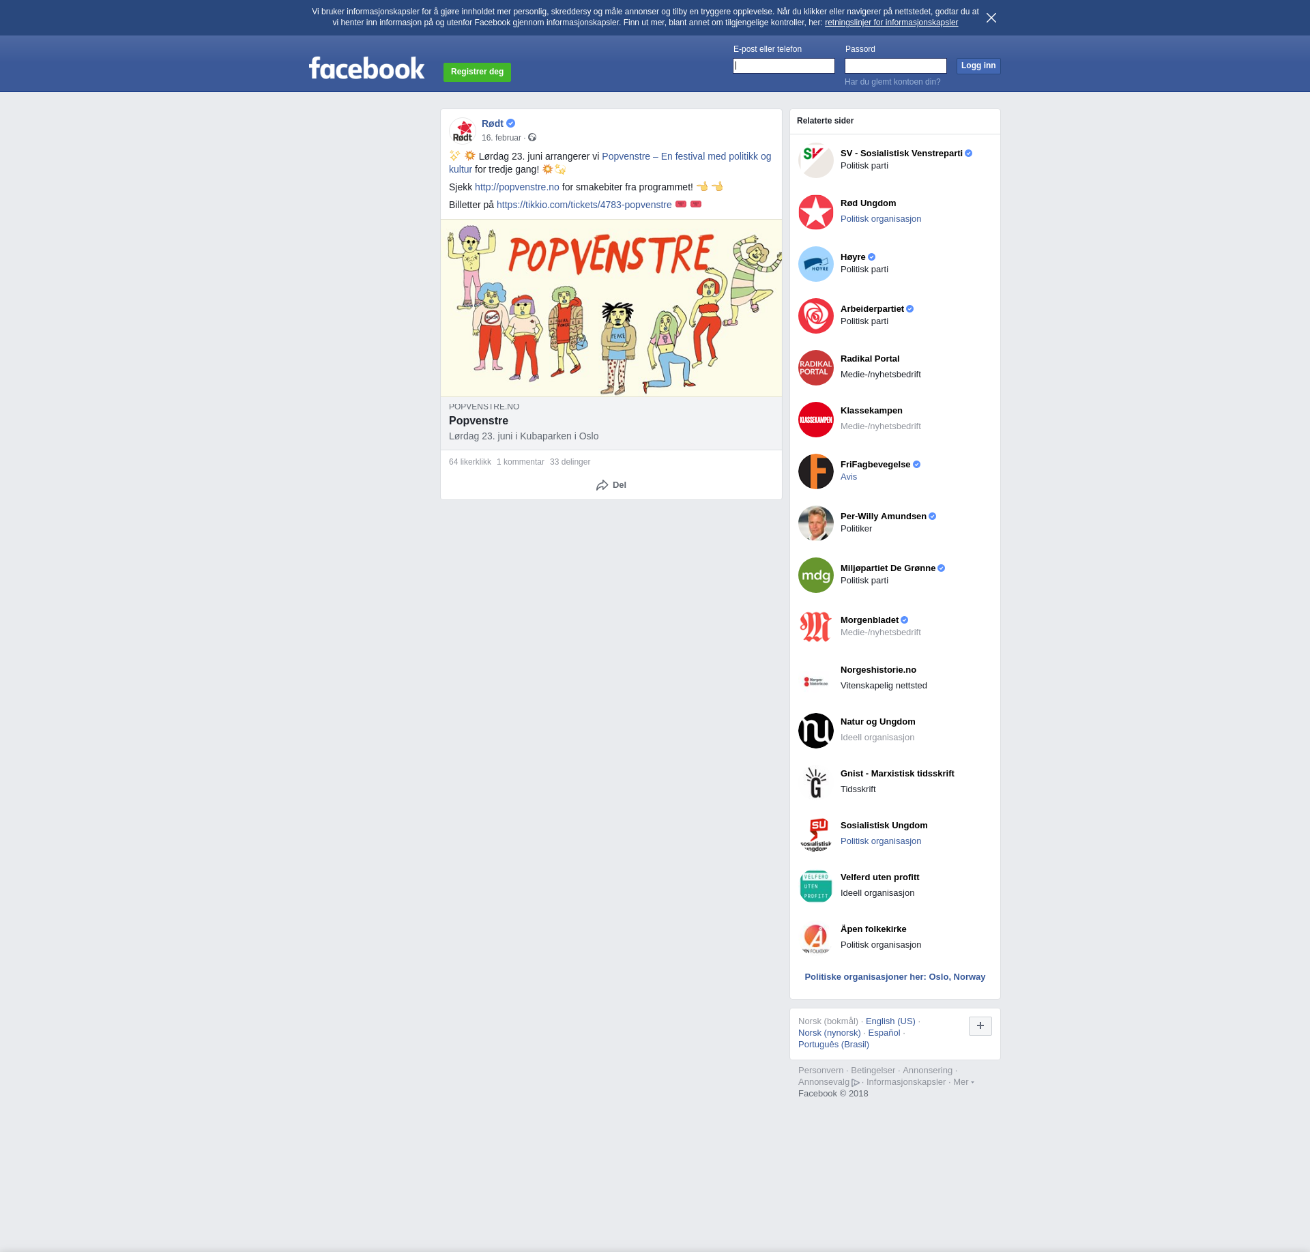Screen dimensions: 1310x1252
Task: Open Per-Willy Amundsen name link
Action: coord(884,516)
